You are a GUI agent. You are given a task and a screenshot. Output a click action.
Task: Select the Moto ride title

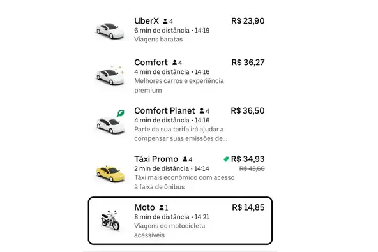(144, 207)
